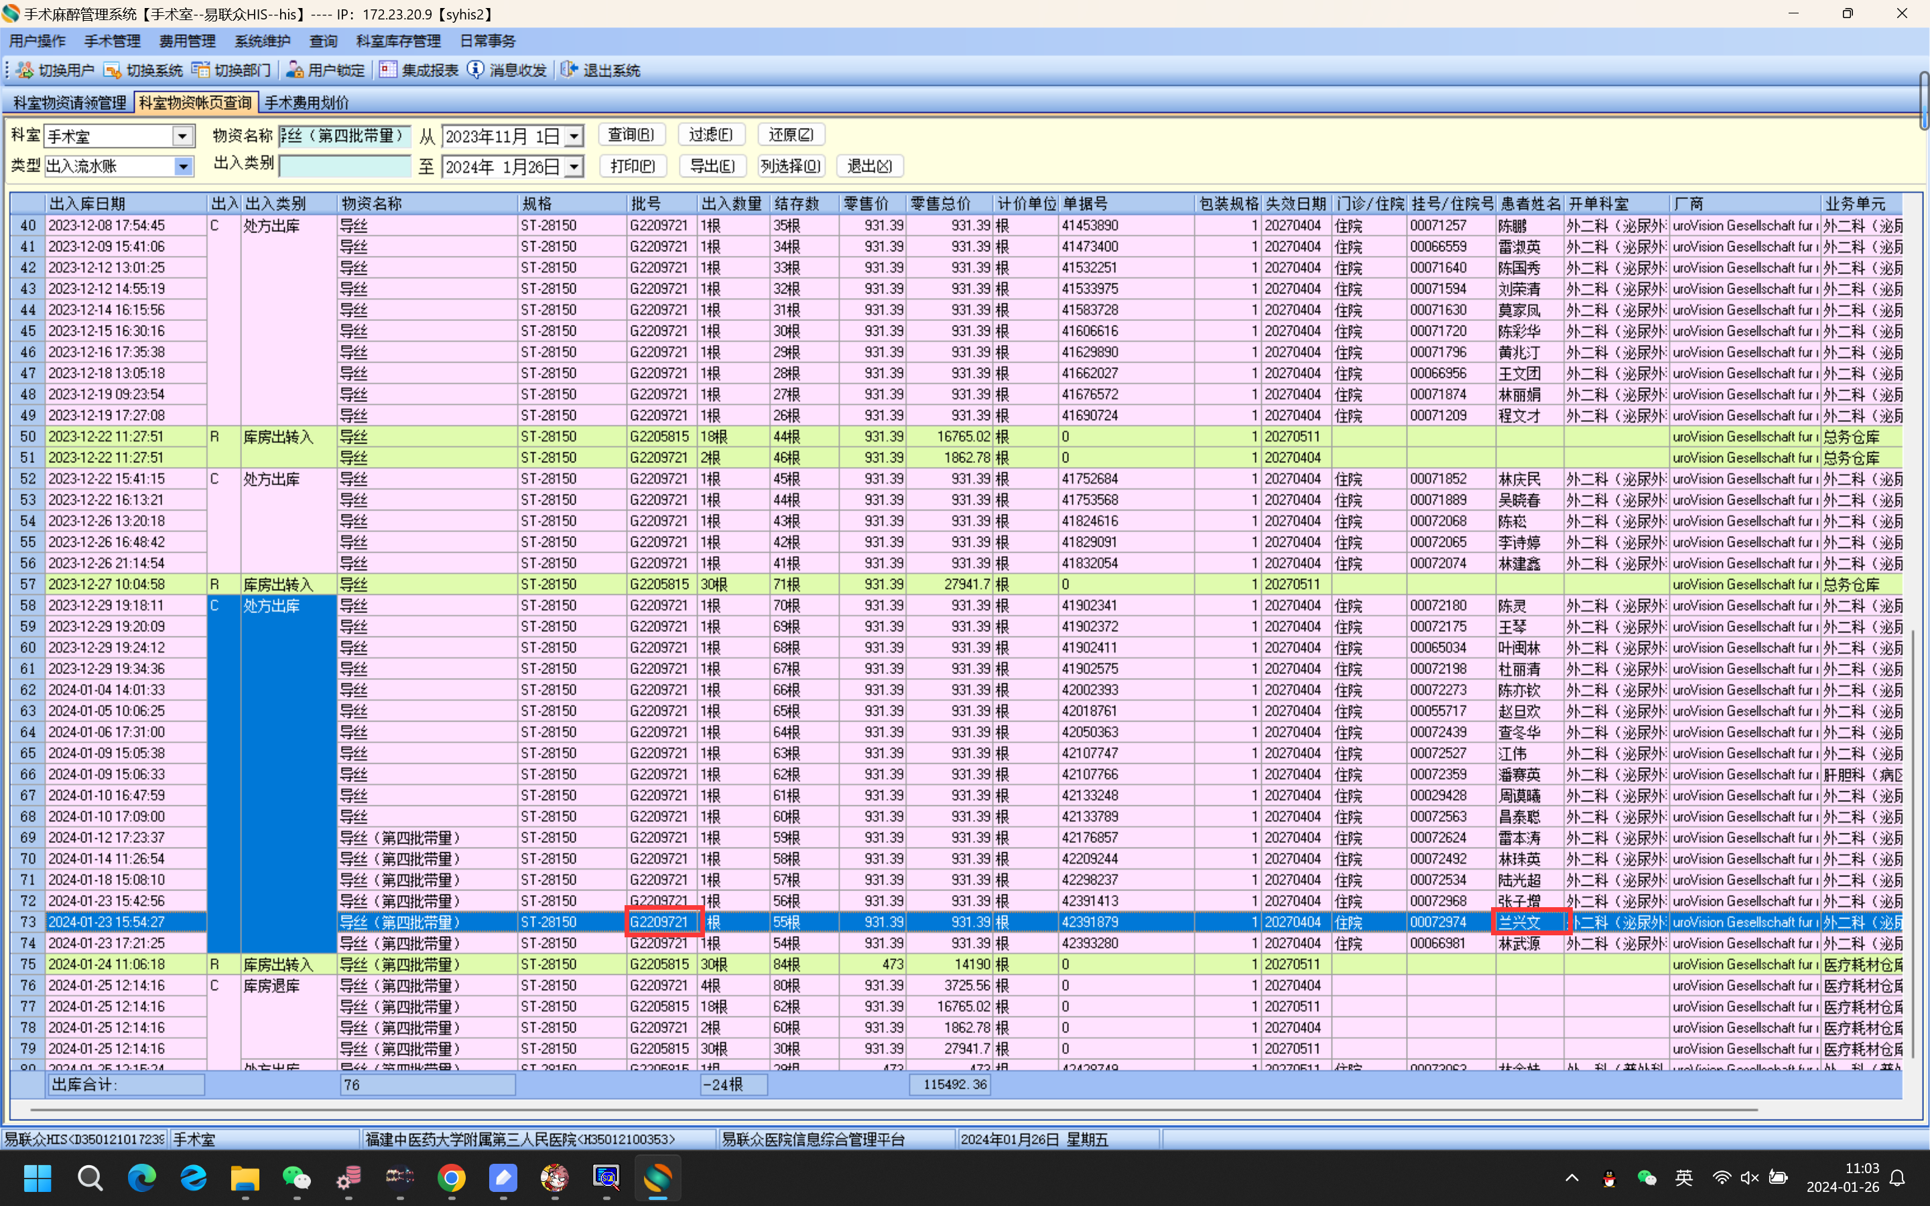Open 消息收发 messaging icon
Screen dimensions: 1930x1206
coord(475,70)
